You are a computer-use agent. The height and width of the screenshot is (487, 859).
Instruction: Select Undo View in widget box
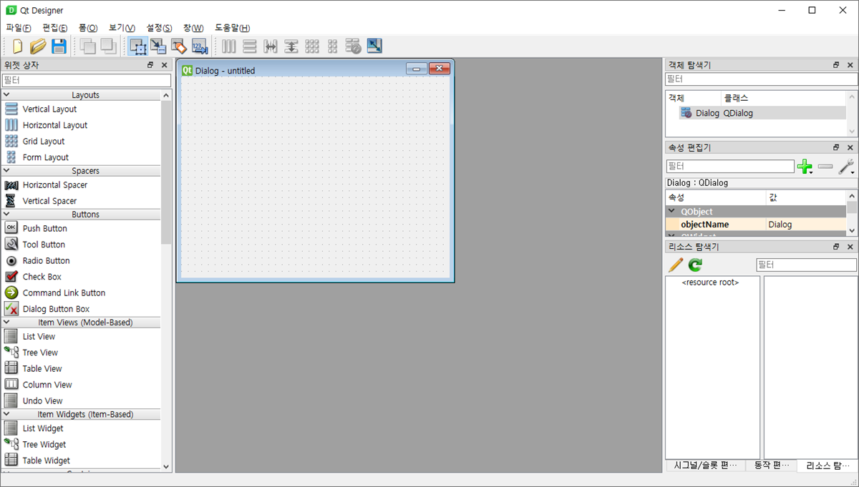42,401
